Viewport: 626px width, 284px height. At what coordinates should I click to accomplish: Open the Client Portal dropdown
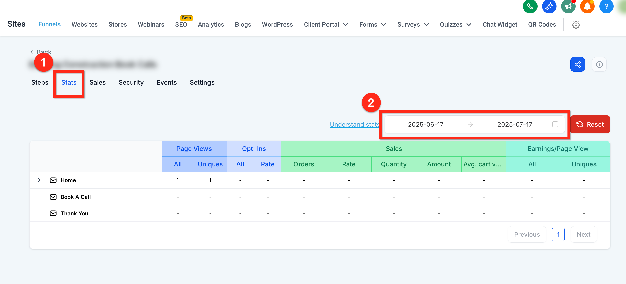coord(326,25)
